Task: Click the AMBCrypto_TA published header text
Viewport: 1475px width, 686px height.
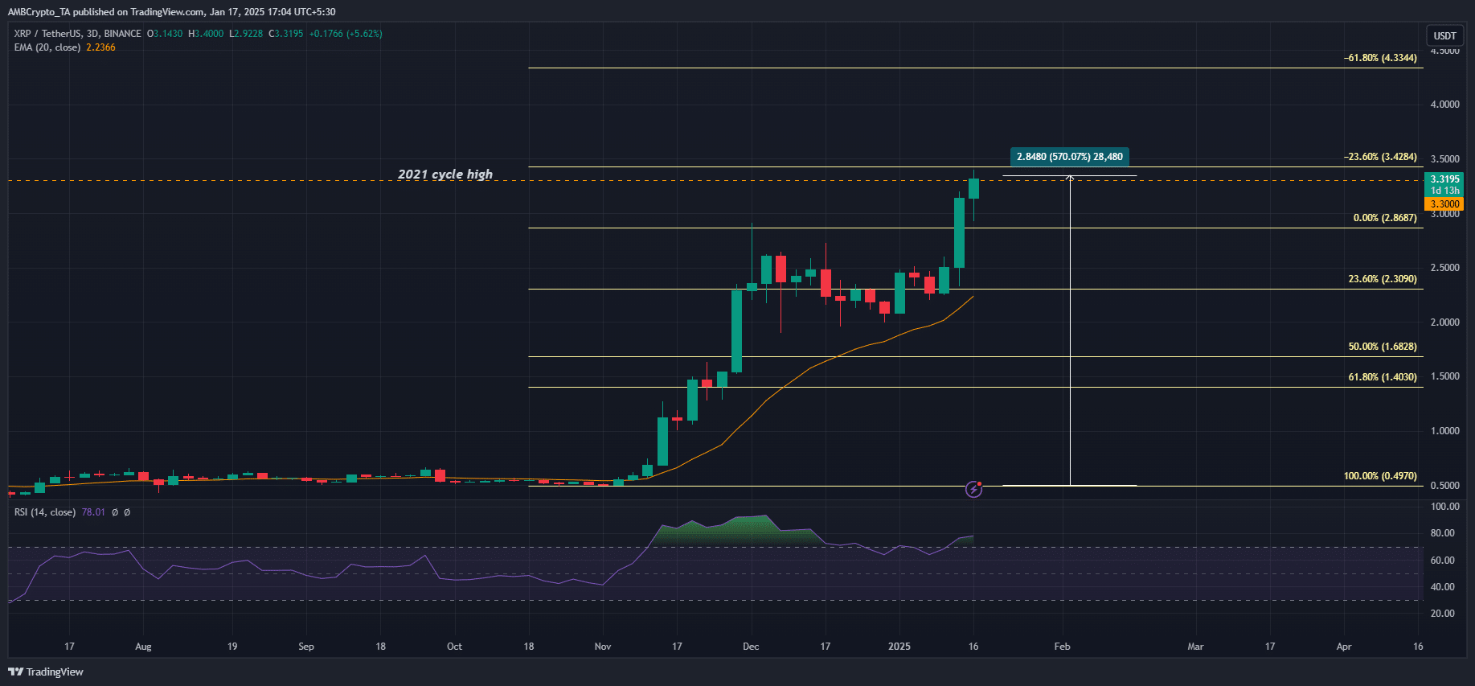Action: click(172, 12)
